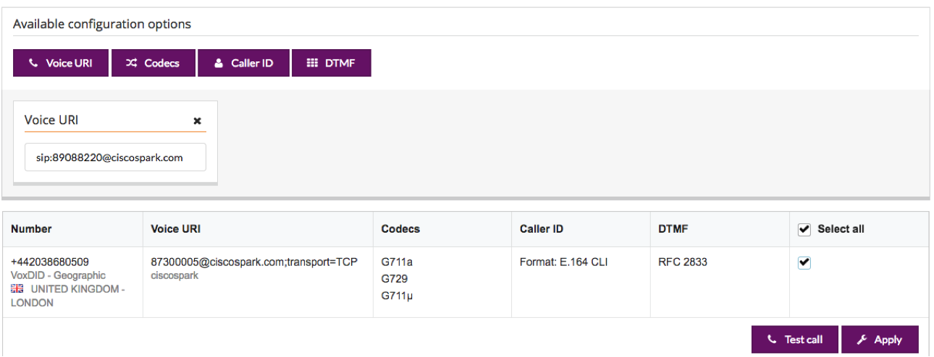Close the Voice URI panel with the X
934x357 pixels.
pos(197,121)
